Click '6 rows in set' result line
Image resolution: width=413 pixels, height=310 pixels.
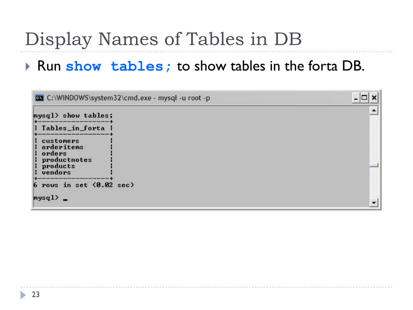(83, 185)
